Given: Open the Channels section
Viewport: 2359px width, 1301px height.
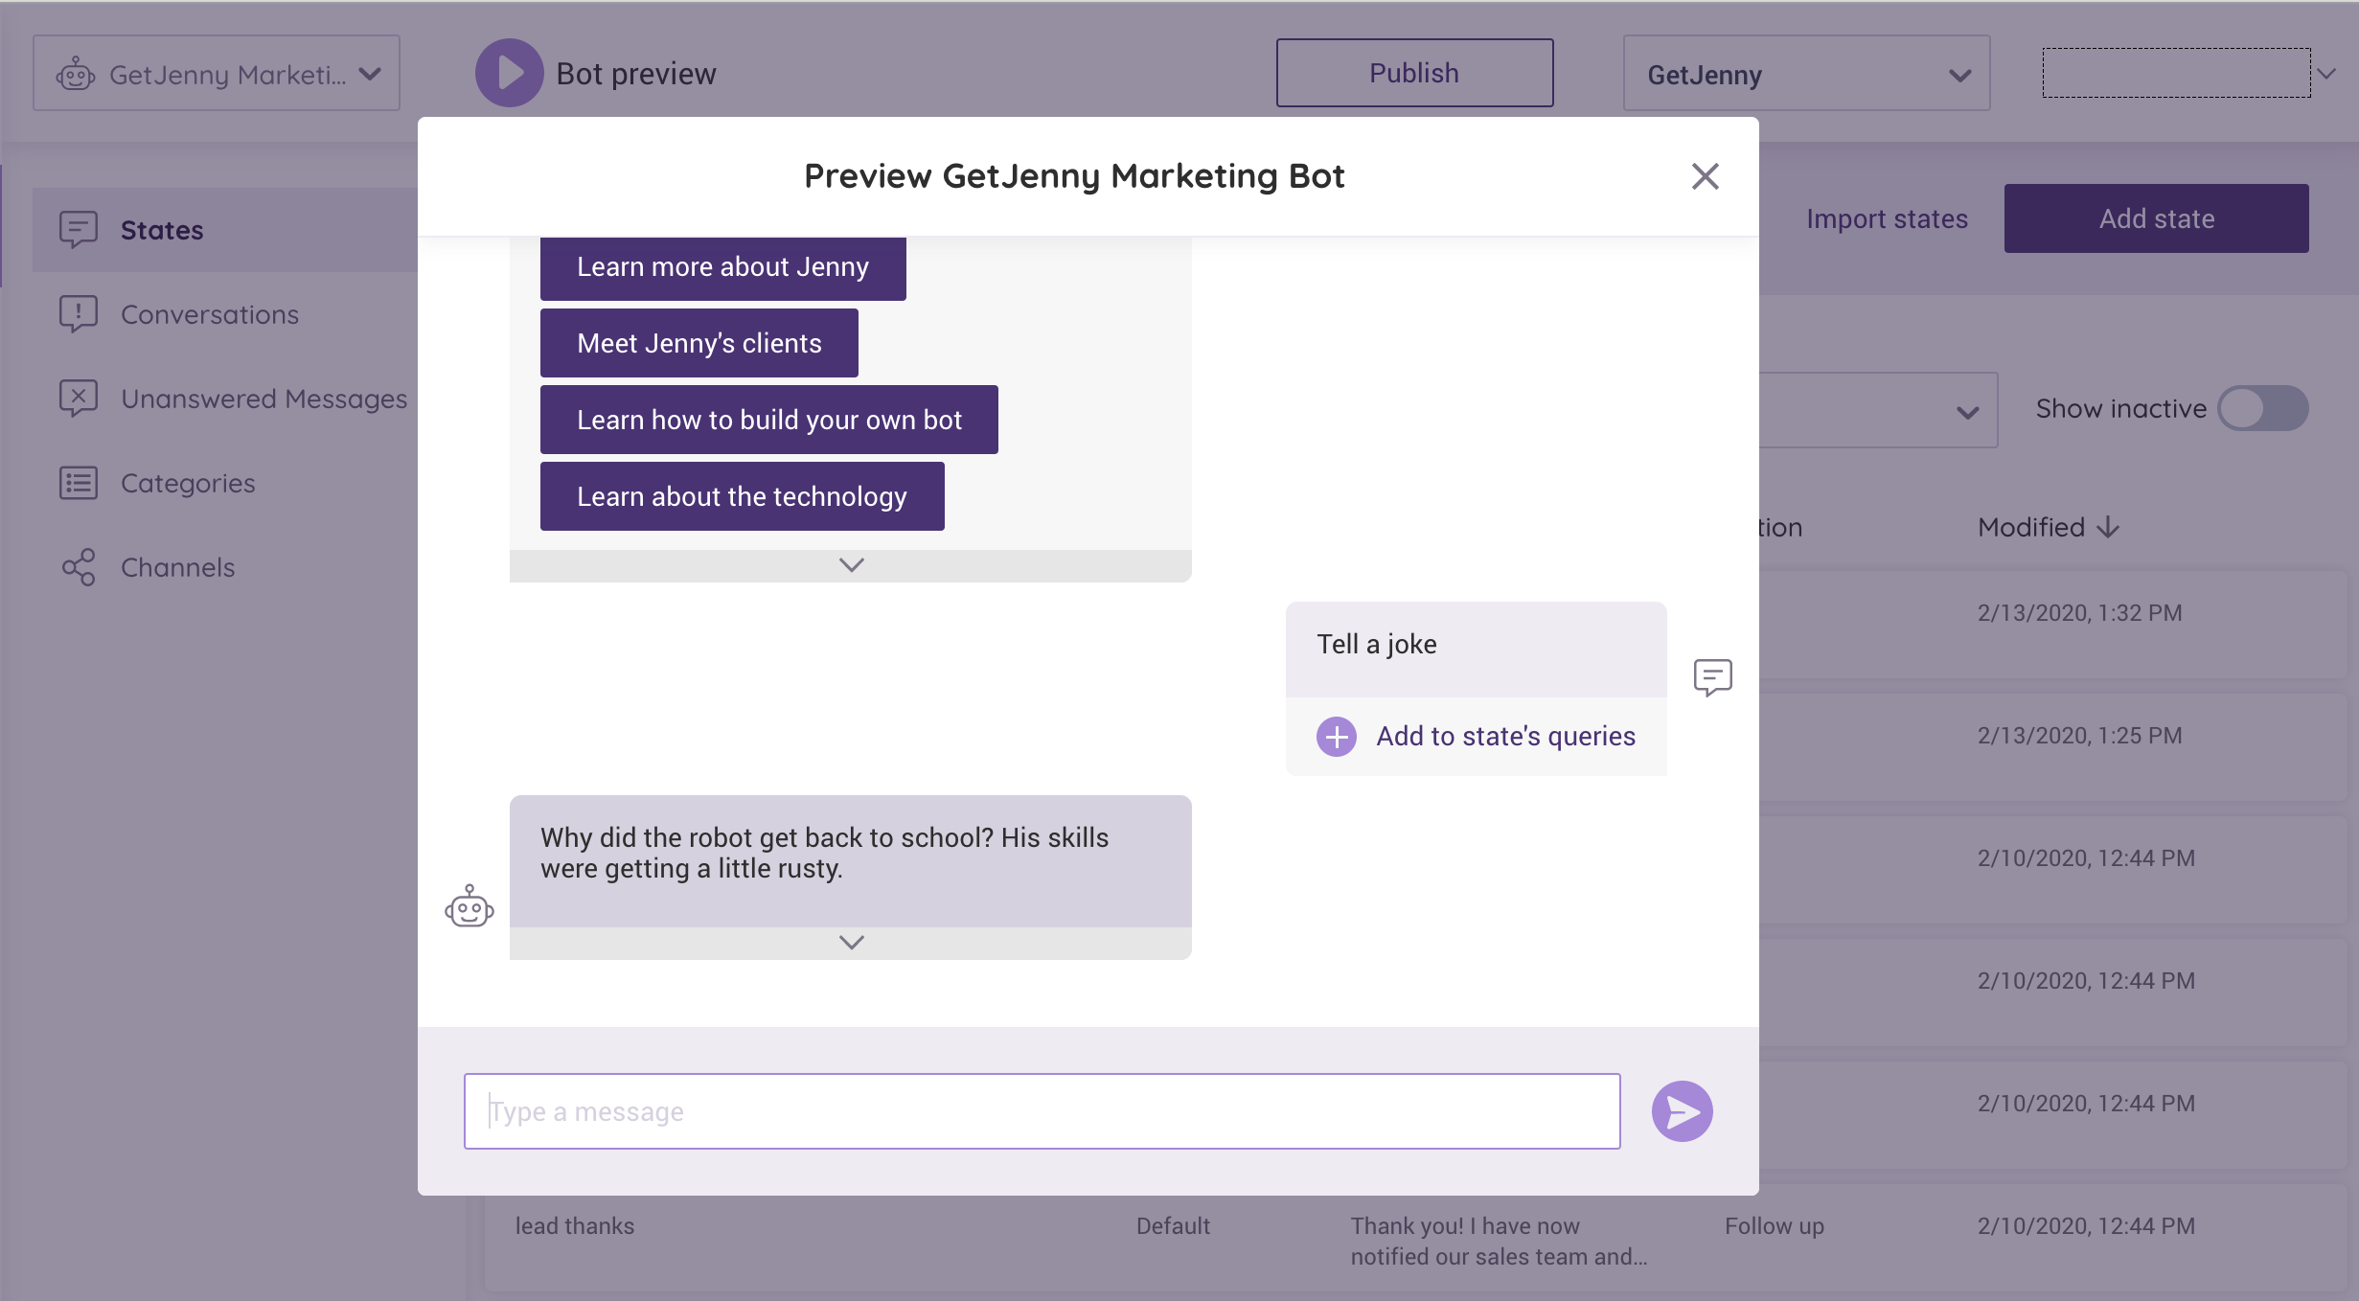Looking at the screenshot, I should (178, 567).
